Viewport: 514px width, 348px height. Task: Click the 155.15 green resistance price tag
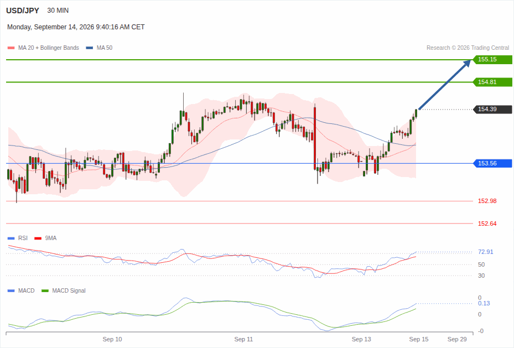pos(492,60)
